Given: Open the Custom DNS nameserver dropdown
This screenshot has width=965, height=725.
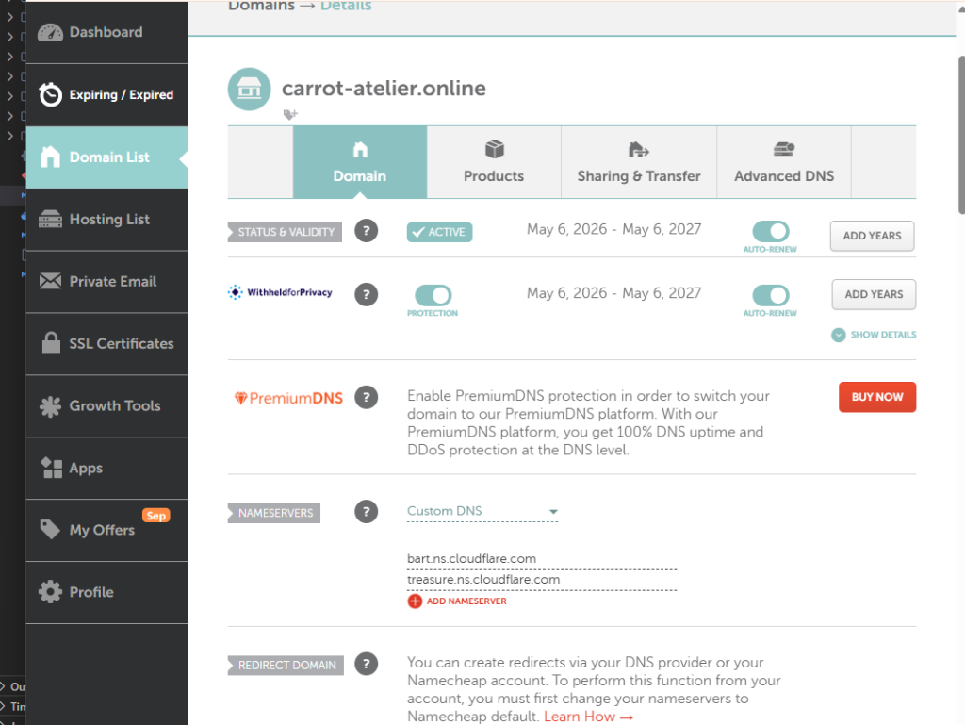Looking at the screenshot, I should [482, 511].
